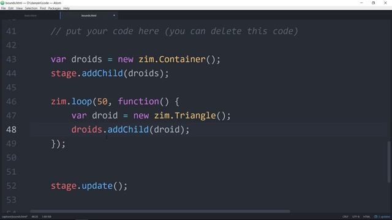The image size is (392, 220).
Task: Click 'var' keyword on line 47
Action: click(79, 116)
